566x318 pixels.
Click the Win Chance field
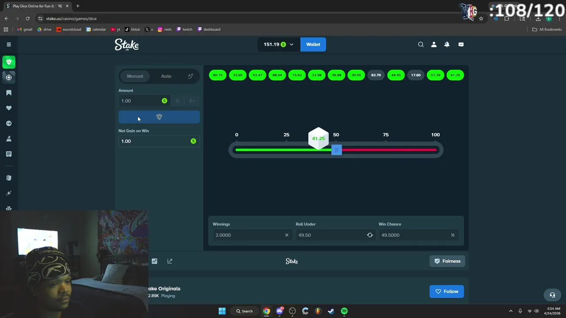coord(418,235)
